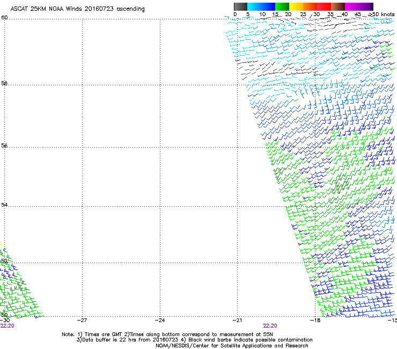Select the blue 10-15 knots legend segment
397x349 pixels.
click(268, 6)
